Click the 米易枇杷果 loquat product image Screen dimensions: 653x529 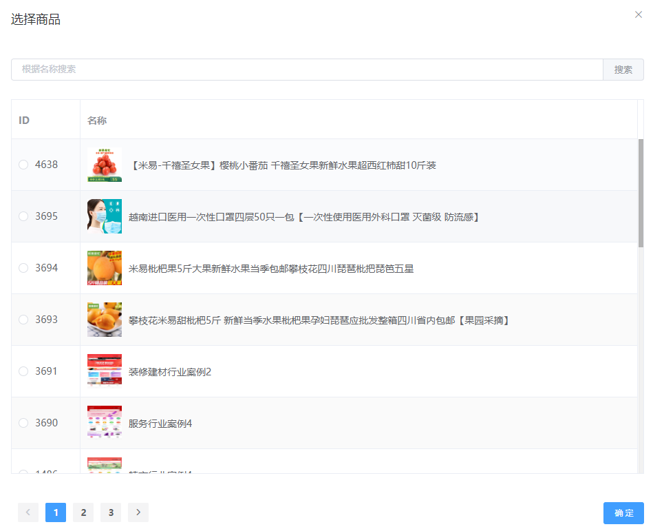(105, 268)
